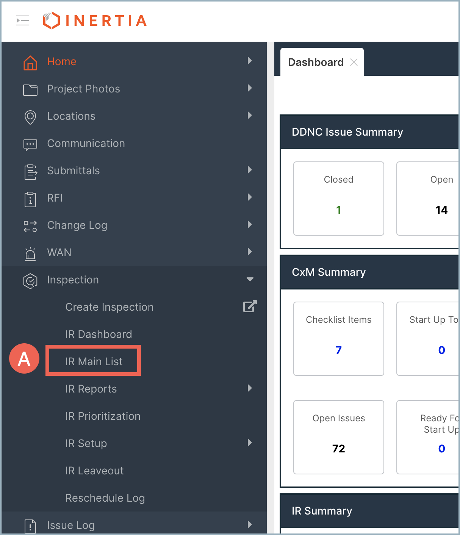Screen dimensions: 460x535
Task: Click the Checklist Items card
Action: point(339,339)
